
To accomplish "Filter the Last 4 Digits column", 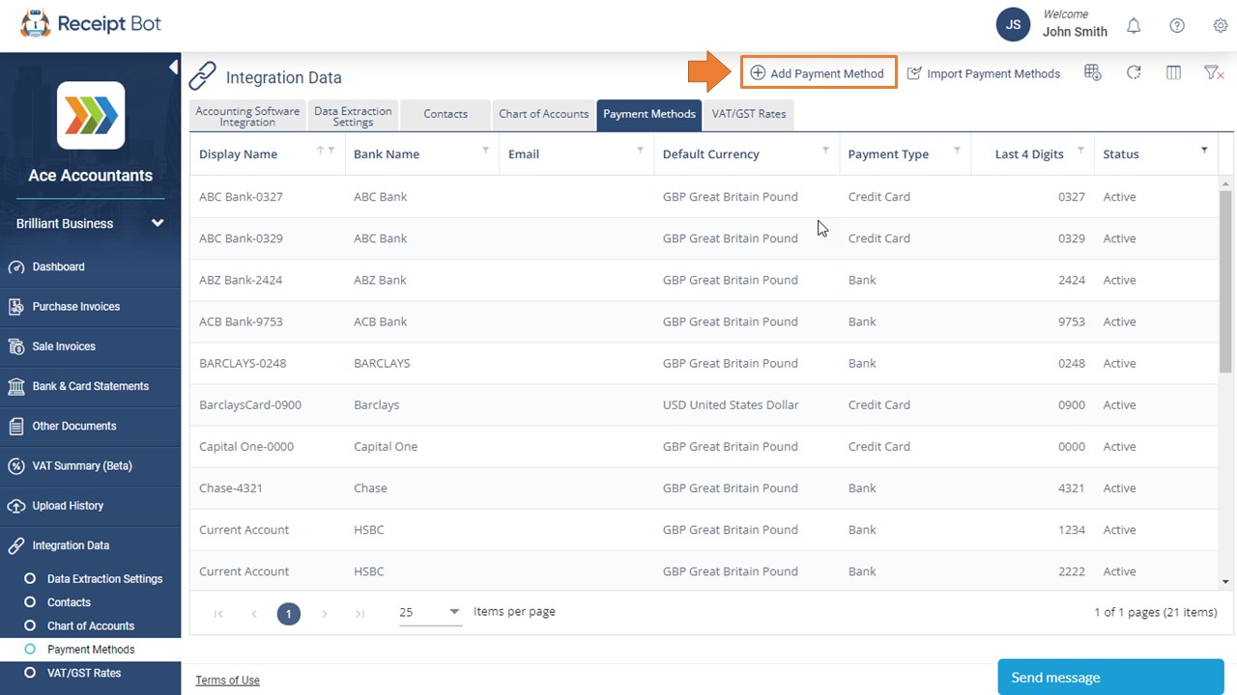I will coord(1080,150).
